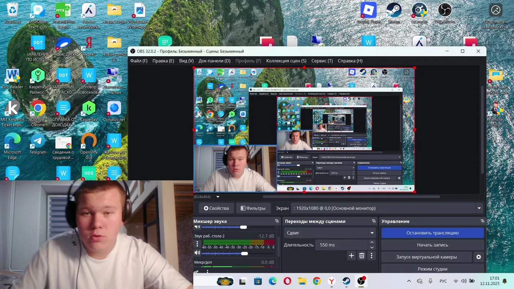Expand the Экран monitor selection dropdown
The height and width of the screenshot is (289, 514).
479,208
